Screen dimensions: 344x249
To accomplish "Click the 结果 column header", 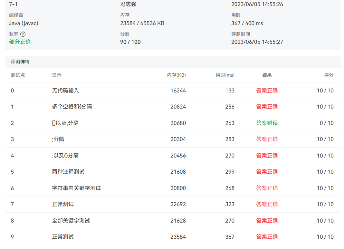I will coord(267,75).
